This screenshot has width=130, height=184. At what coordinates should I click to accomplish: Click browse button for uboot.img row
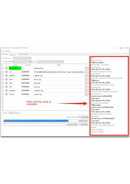pyautogui.click(x=87, y=79)
